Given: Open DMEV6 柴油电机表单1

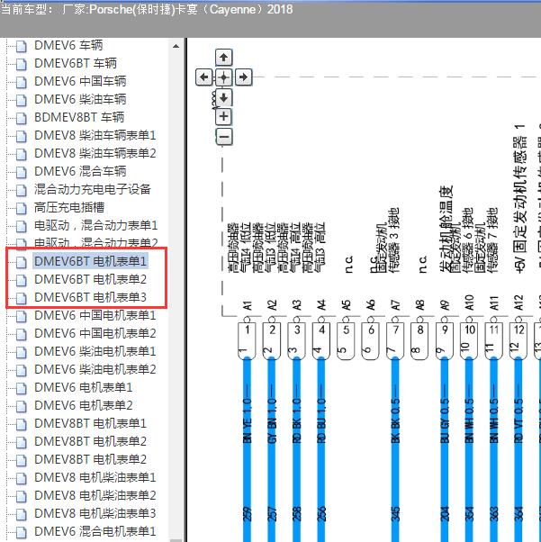Looking at the screenshot, I should point(95,351).
